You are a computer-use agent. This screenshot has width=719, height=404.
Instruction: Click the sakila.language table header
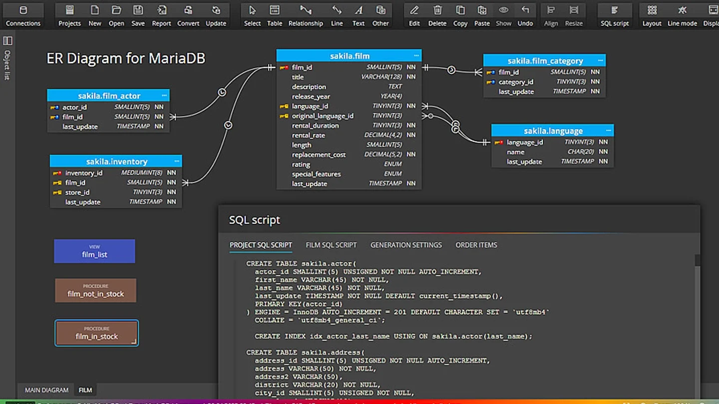(553, 131)
